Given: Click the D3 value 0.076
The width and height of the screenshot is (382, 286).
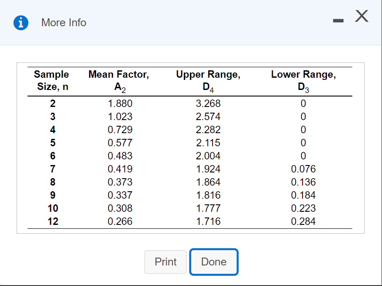Looking at the screenshot, I should pyautogui.click(x=303, y=169).
